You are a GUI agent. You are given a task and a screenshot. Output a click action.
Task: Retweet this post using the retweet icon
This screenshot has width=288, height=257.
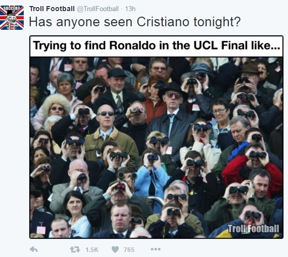click(75, 249)
